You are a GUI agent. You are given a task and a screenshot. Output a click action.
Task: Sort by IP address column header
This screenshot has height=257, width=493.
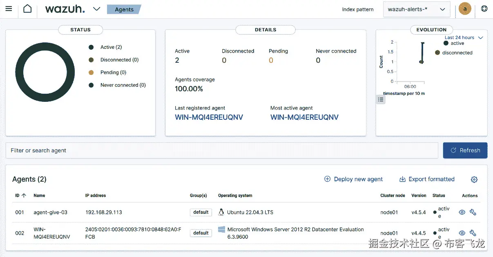coord(96,195)
